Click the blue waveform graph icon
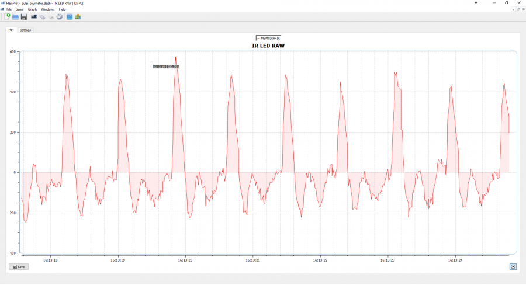This screenshot has width=526, height=285. (70, 16)
